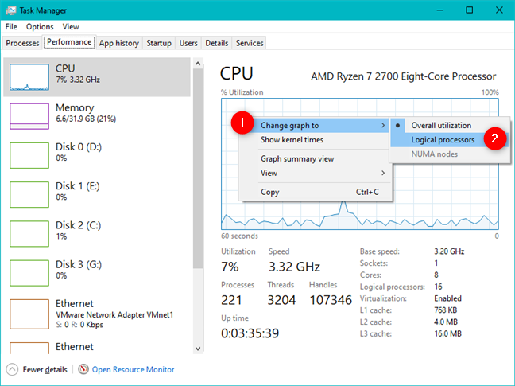Image resolution: width=515 pixels, height=386 pixels.
Task: Click the handles count 107346
Action: pyautogui.click(x=331, y=300)
